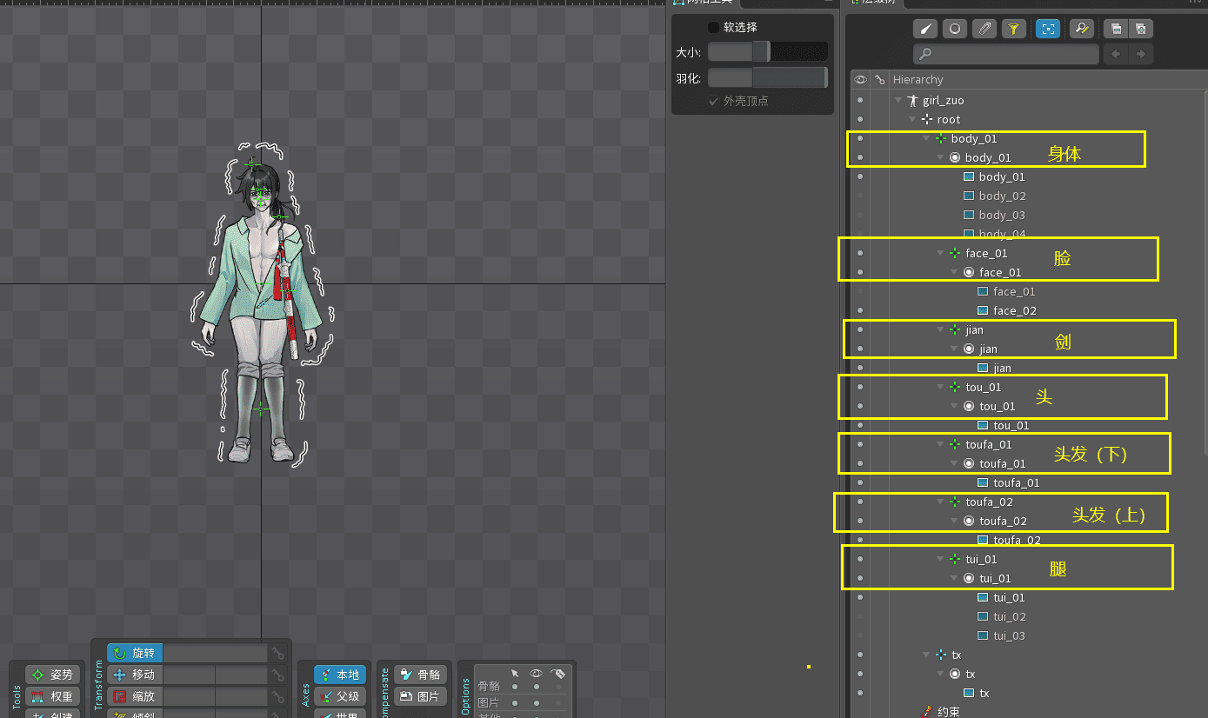Click the yellow funnel filter icon
The image size is (1208, 718).
1013,29
